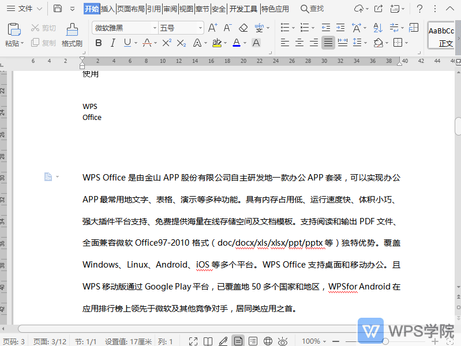The width and height of the screenshot is (461, 346).
Task: Decrease font size with A- icon
Action: pyautogui.click(x=227, y=28)
